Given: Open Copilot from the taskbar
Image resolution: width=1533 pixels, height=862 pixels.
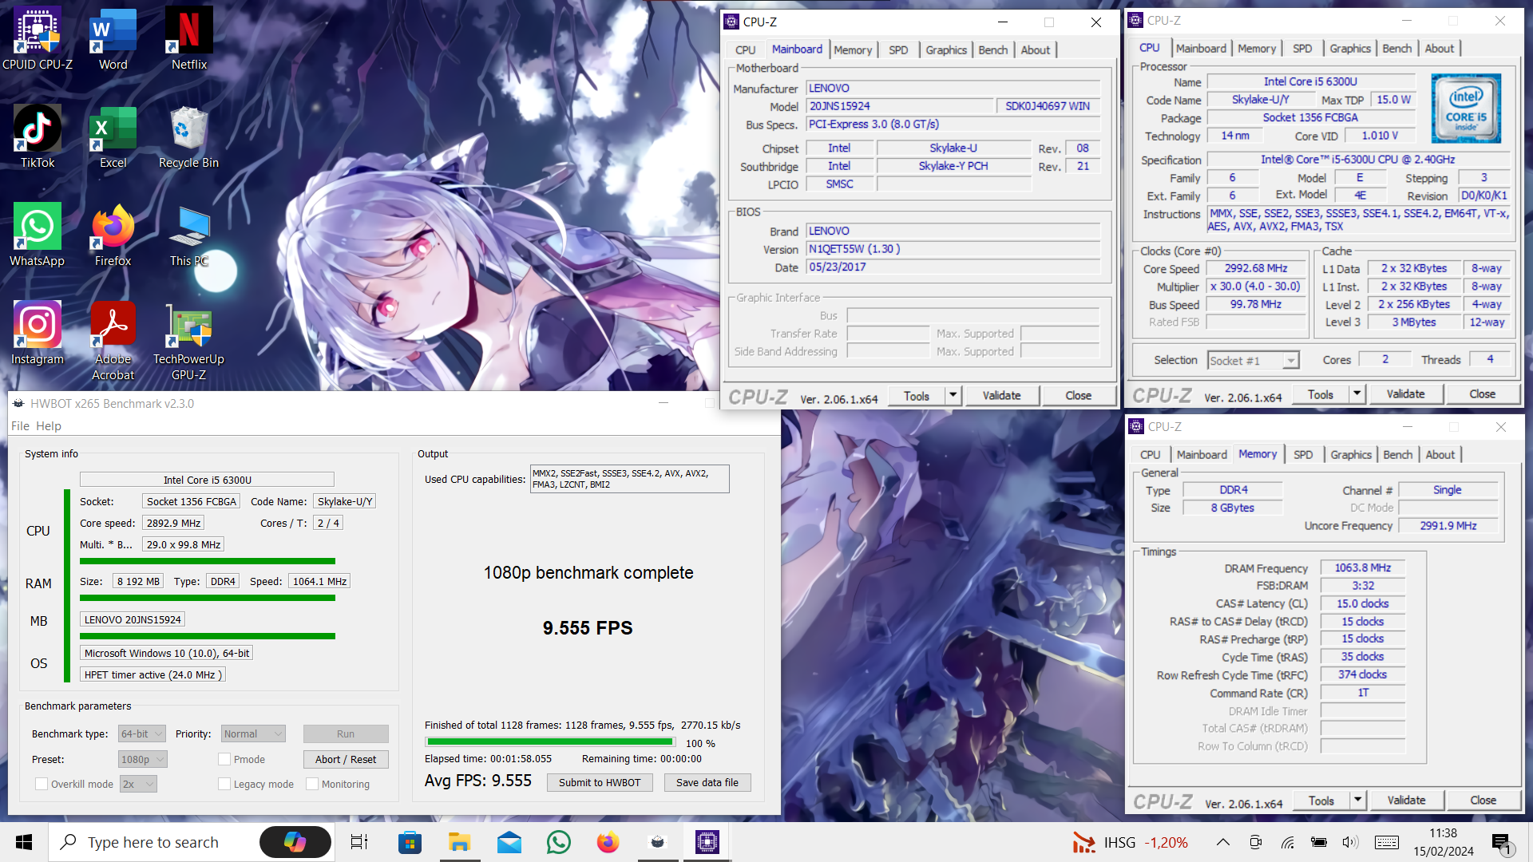Looking at the screenshot, I should [295, 842].
